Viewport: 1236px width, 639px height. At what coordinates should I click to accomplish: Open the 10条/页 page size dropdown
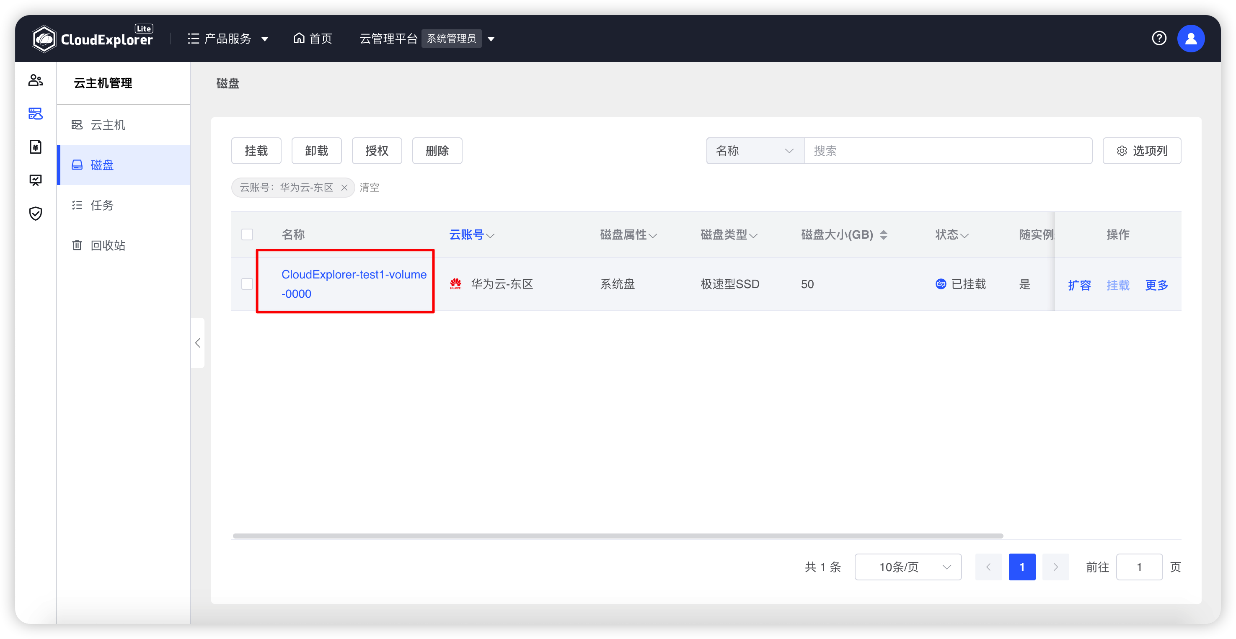pos(908,567)
